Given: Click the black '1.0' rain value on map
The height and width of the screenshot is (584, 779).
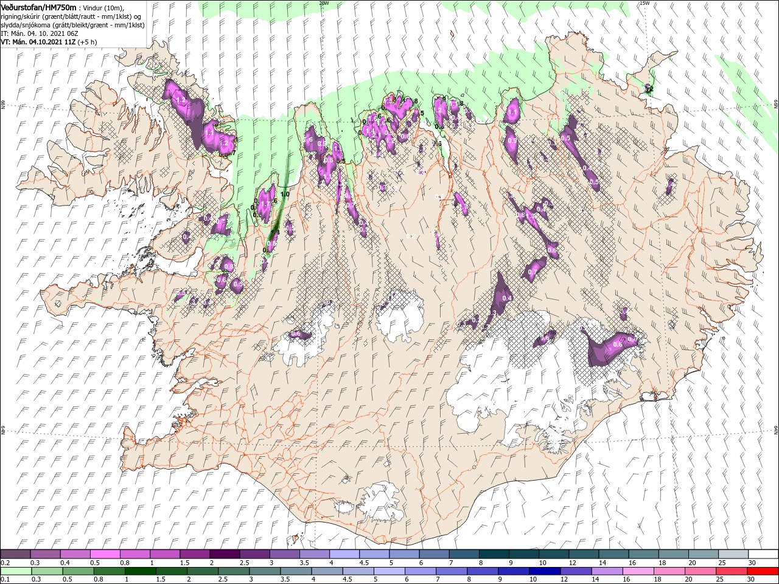Looking at the screenshot, I should [x=285, y=194].
